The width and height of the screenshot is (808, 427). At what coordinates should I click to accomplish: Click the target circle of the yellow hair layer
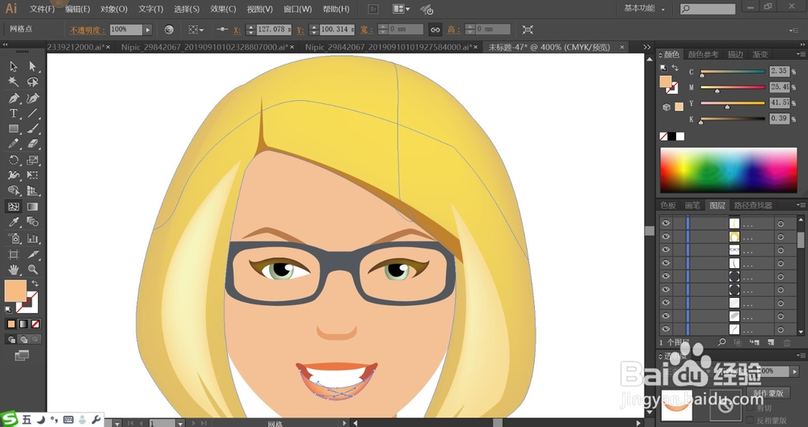click(x=781, y=237)
